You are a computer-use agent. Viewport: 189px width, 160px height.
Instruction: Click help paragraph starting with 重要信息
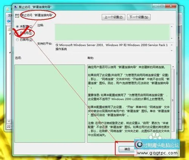click(127, 97)
